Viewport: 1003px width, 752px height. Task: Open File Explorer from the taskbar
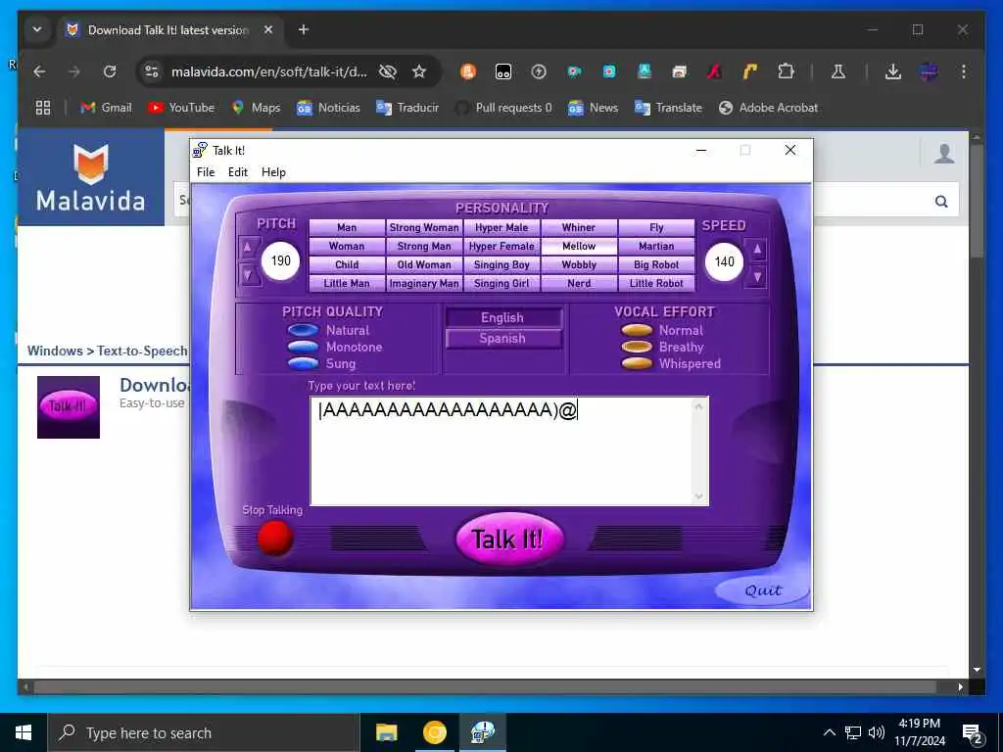coord(386,732)
